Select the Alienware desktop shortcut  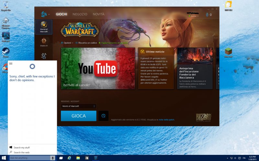click(6, 23)
